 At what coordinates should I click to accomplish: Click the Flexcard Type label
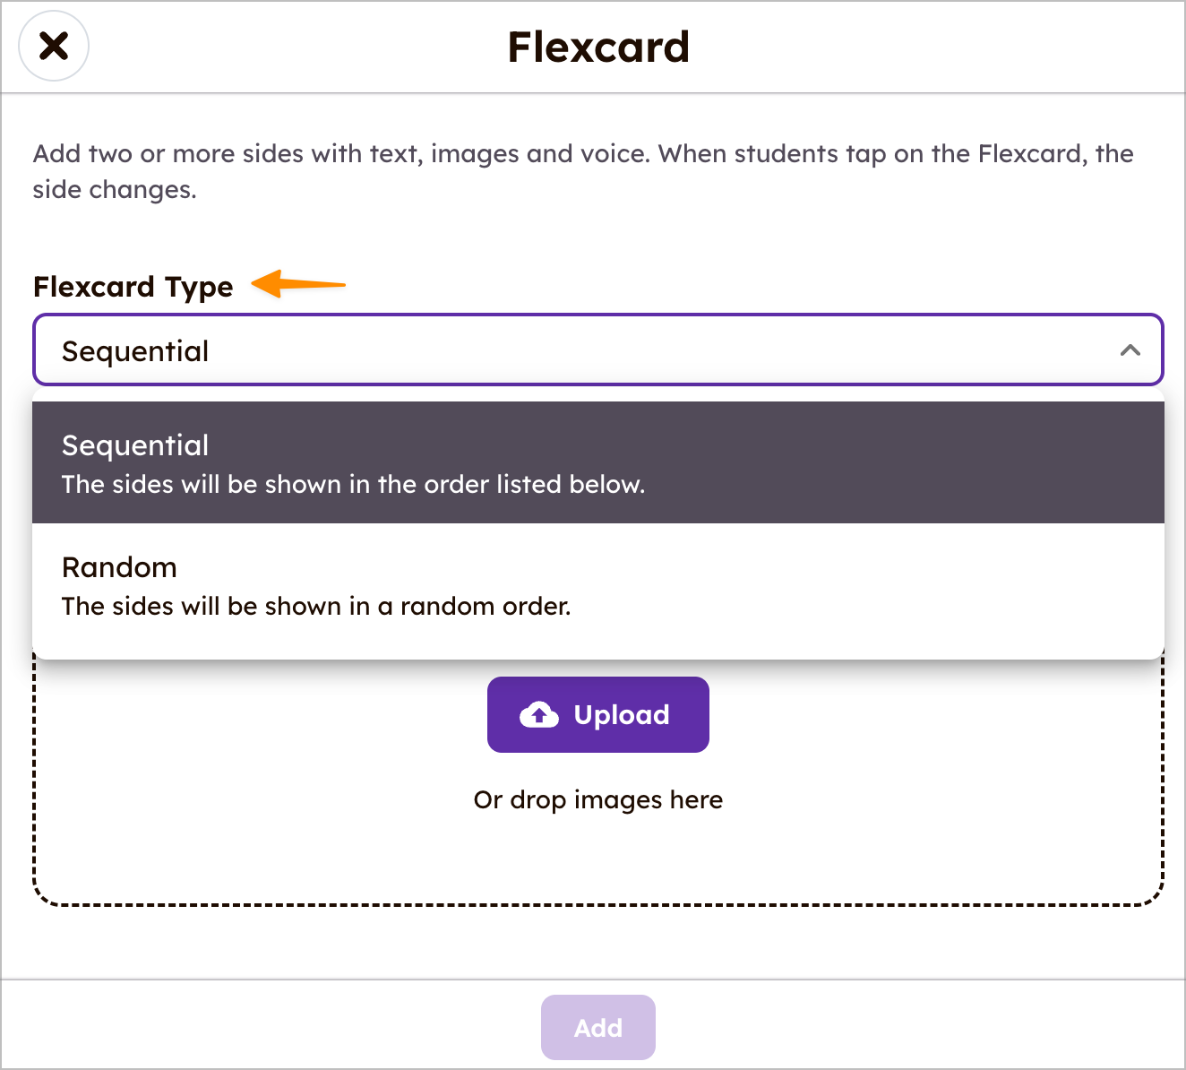[x=133, y=287]
